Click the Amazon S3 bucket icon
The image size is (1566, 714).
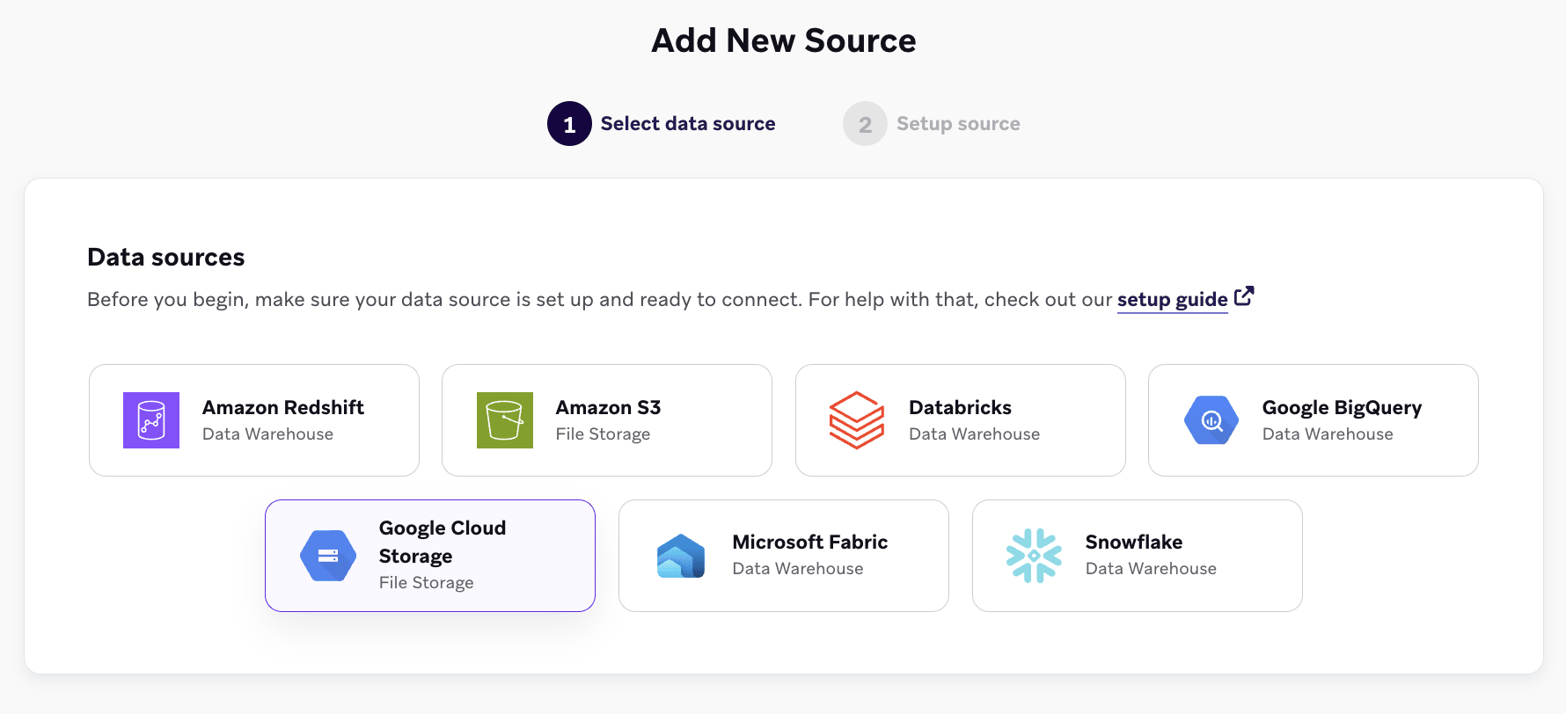pyautogui.click(x=505, y=420)
